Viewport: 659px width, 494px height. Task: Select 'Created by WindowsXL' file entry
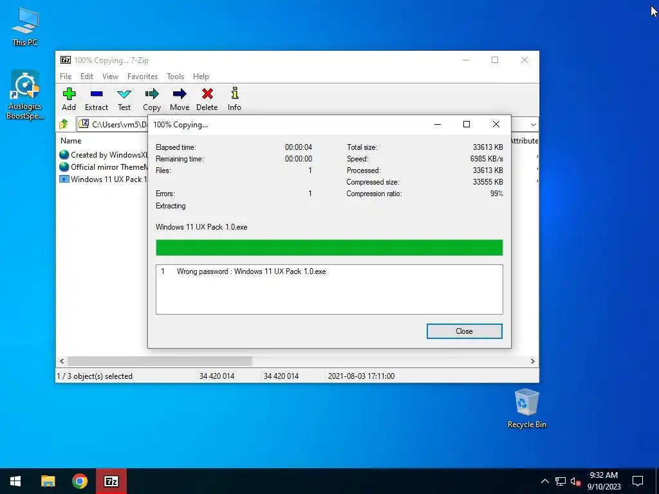104,154
